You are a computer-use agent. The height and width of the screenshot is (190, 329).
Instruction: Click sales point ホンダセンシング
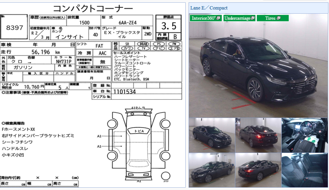[x=129, y=73]
